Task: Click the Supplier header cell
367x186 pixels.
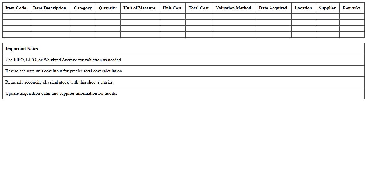Action: (327, 8)
